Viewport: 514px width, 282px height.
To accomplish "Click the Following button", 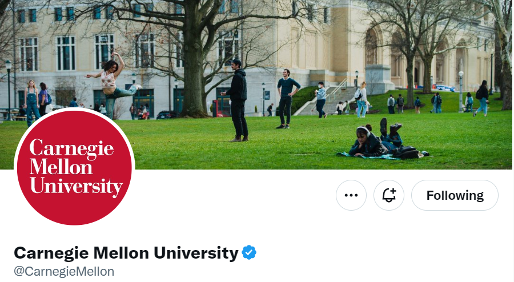I will pos(455,195).
